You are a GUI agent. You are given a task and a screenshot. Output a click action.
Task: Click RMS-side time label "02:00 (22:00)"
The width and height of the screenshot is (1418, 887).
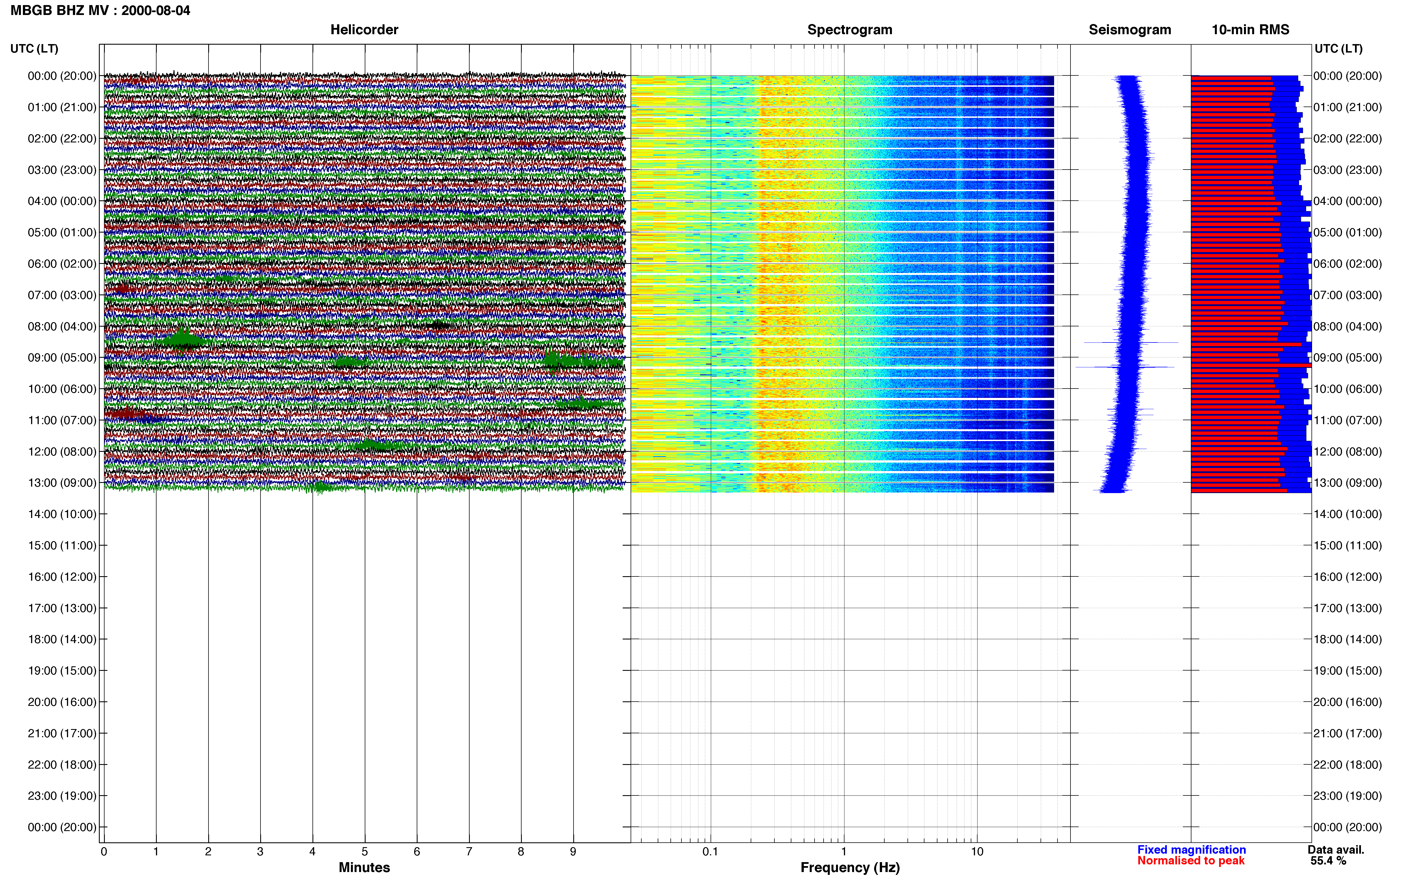1348,138
